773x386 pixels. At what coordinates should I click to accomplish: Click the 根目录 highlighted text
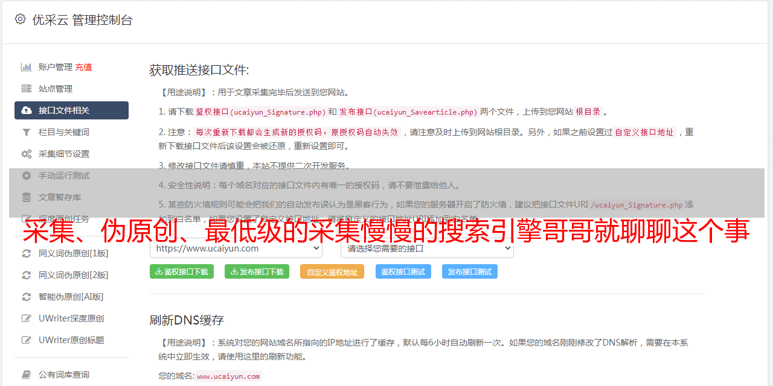tap(588, 112)
